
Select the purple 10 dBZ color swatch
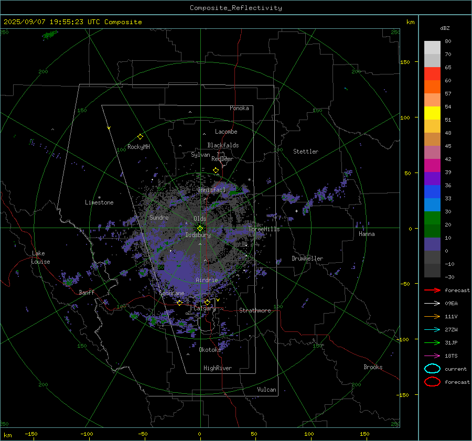[x=432, y=244]
